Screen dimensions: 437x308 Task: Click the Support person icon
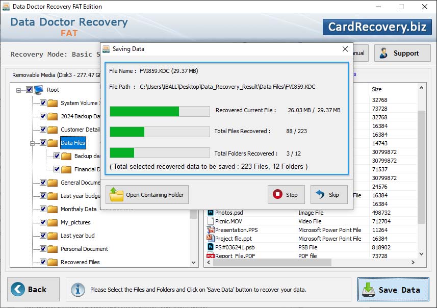point(383,53)
